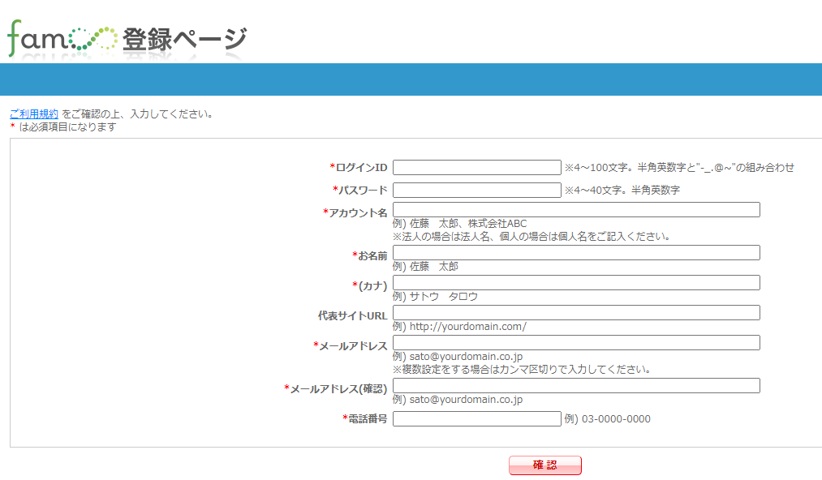Focus the 電話番号 input box
The image size is (822, 480).
point(476,419)
